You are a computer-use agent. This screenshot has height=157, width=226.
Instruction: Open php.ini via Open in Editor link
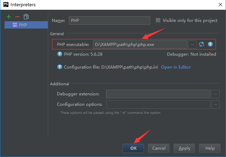coord(176,67)
